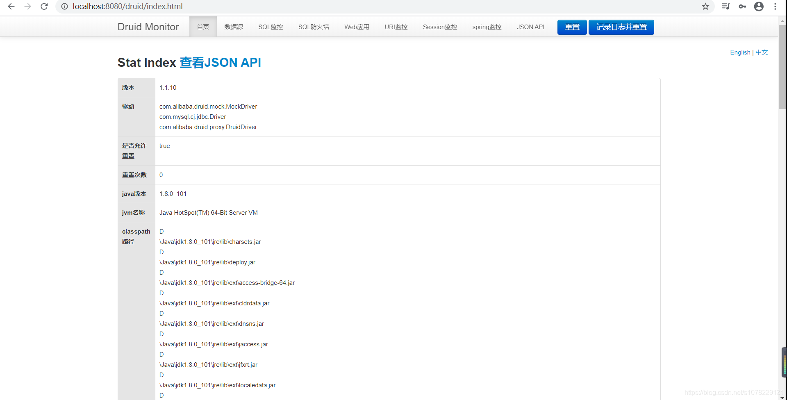Image resolution: width=787 pixels, height=400 pixels.
Task: Click the classpath路径 row label
Action: coord(136,236)
